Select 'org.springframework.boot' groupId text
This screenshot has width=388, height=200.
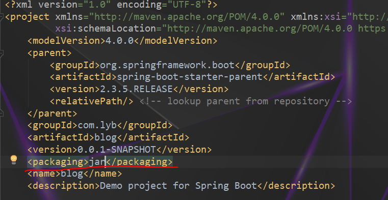[167, 65]
